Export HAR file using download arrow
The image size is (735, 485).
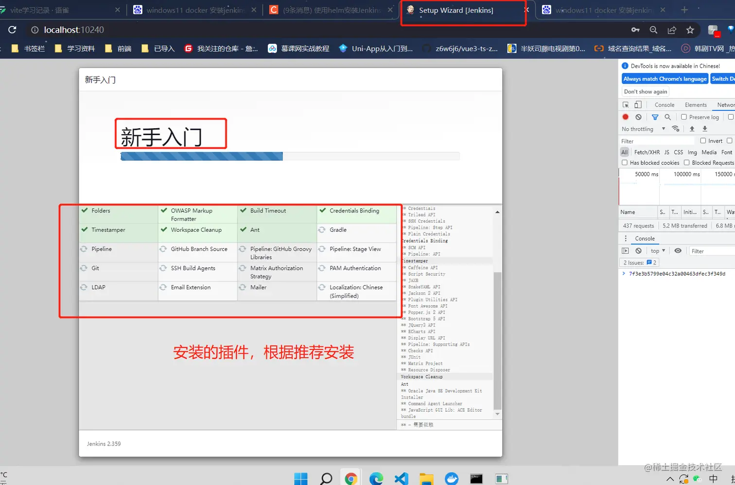click(704, 129)
